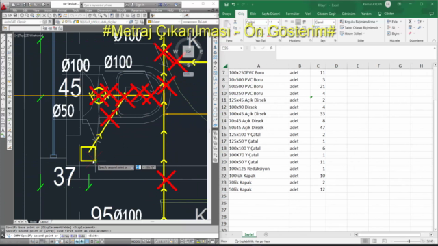Click in the Excel formula bar input

click(x=355, y=53)
